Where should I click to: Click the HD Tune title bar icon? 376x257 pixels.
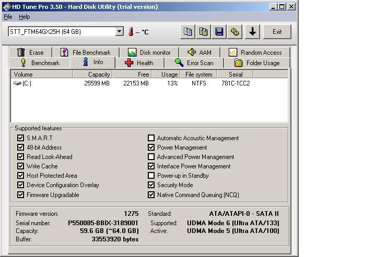coord(7,7)
